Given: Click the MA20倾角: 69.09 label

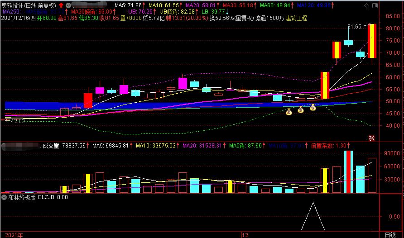Looking at the screenshot, I should tap(92, 12).
